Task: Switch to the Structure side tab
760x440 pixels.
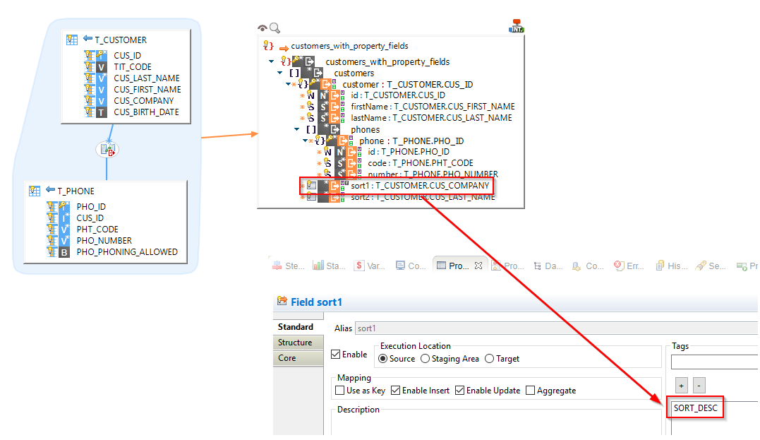Action: point(295,343)
